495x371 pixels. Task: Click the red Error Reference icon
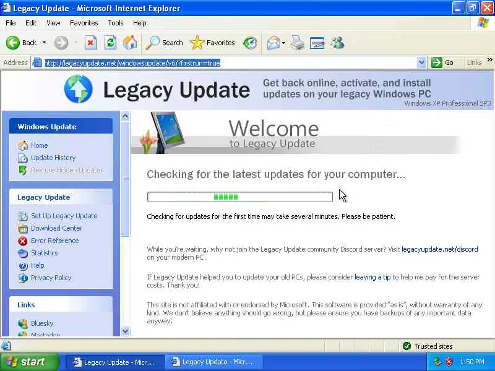23,241
